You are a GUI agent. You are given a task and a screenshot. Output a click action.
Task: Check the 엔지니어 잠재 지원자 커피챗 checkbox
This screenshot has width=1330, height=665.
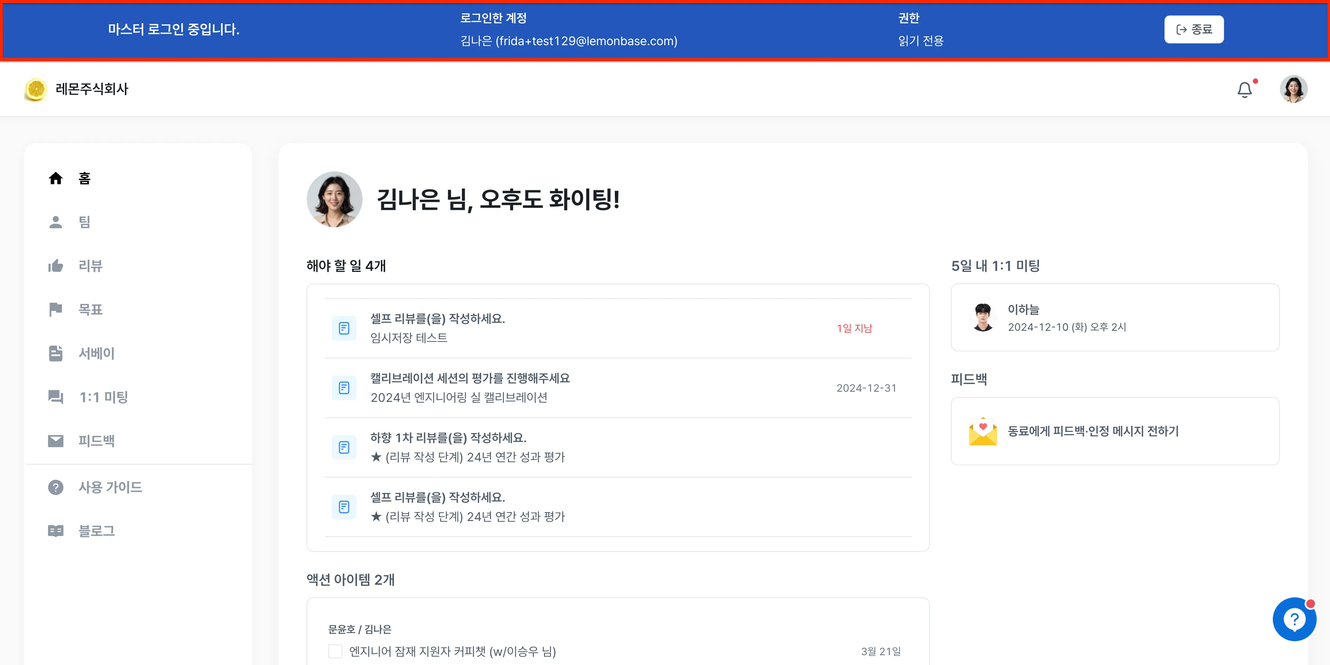(x=335, y=652)
